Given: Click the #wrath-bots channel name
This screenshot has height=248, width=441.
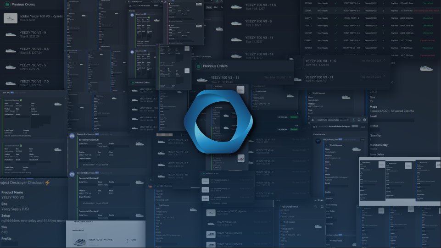Looking at the screenshot, I should pos(319,134).
